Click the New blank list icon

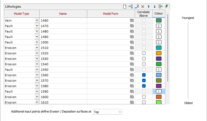point(125,7)
